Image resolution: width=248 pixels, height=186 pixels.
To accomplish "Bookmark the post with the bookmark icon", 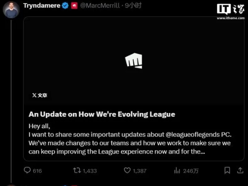I will pos(227,170).
